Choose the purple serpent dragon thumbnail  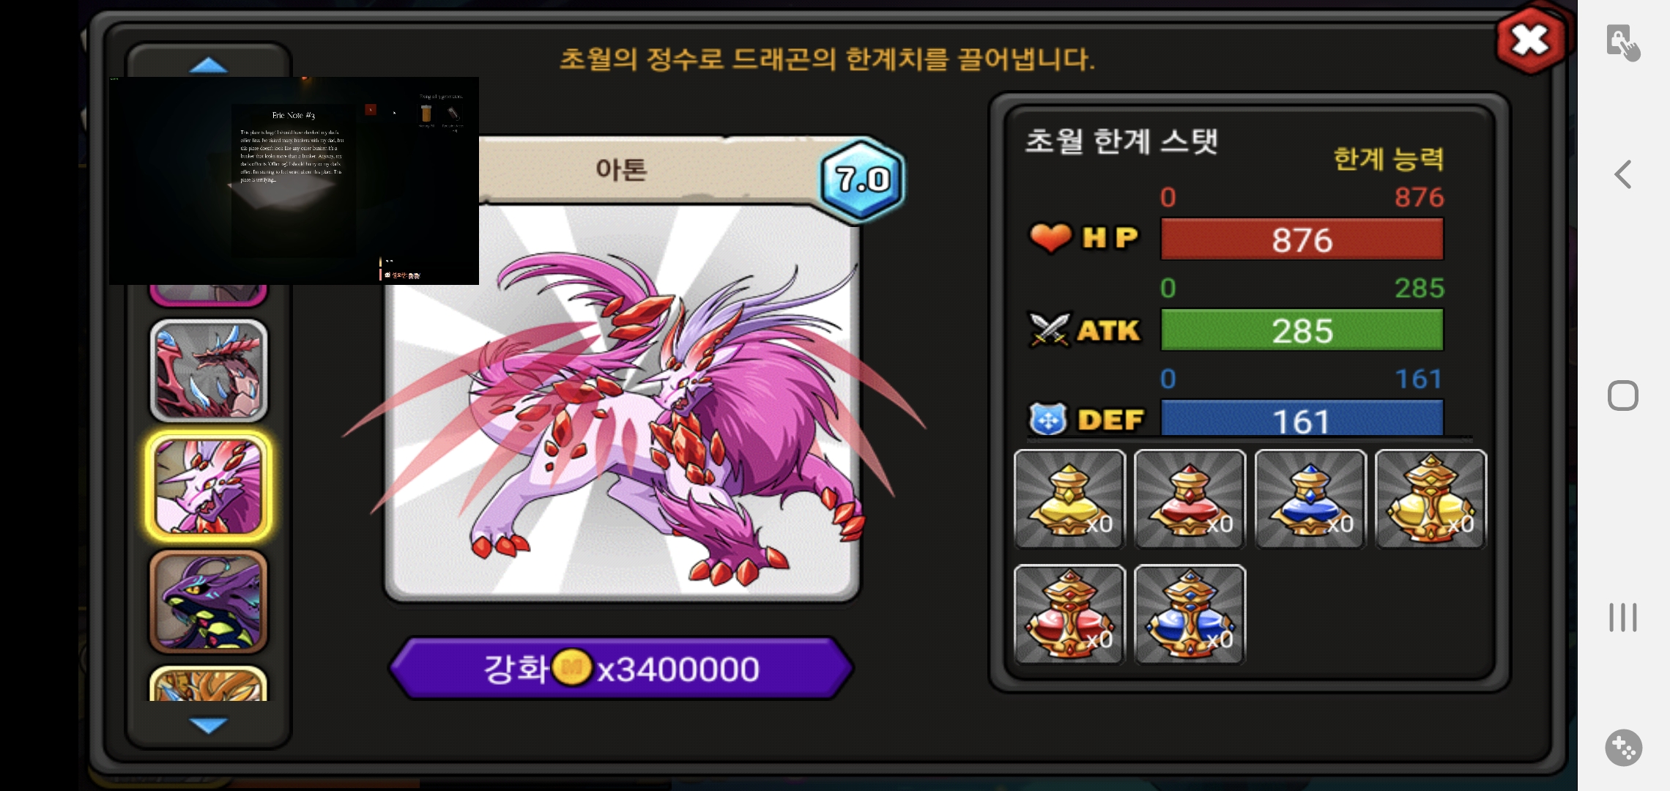(209, 602)
